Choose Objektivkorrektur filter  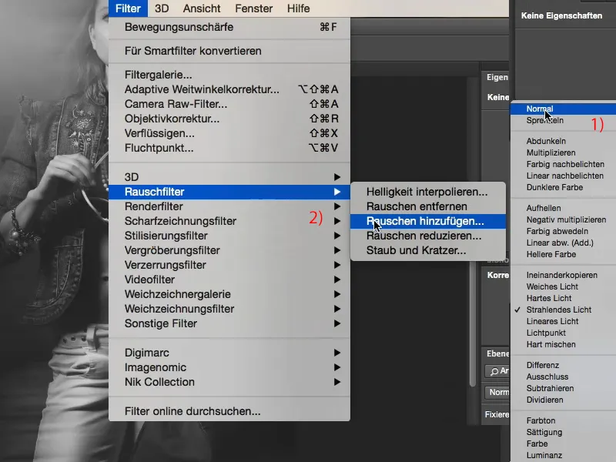229,119
